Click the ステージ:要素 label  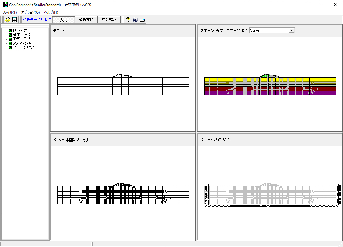212,31
